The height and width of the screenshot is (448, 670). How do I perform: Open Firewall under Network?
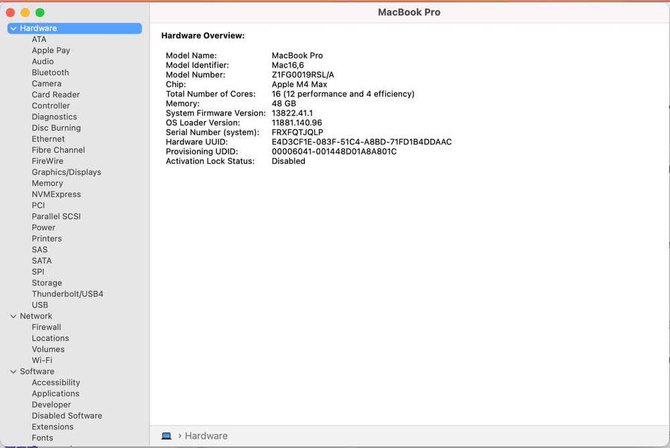click(46, 328)
